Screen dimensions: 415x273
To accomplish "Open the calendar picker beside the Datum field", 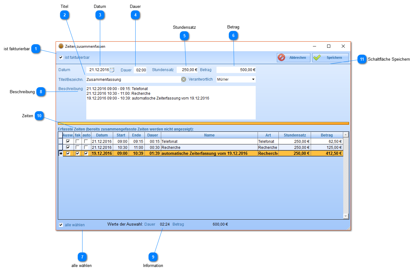I will pyautogui.click(x=112, y=70).
